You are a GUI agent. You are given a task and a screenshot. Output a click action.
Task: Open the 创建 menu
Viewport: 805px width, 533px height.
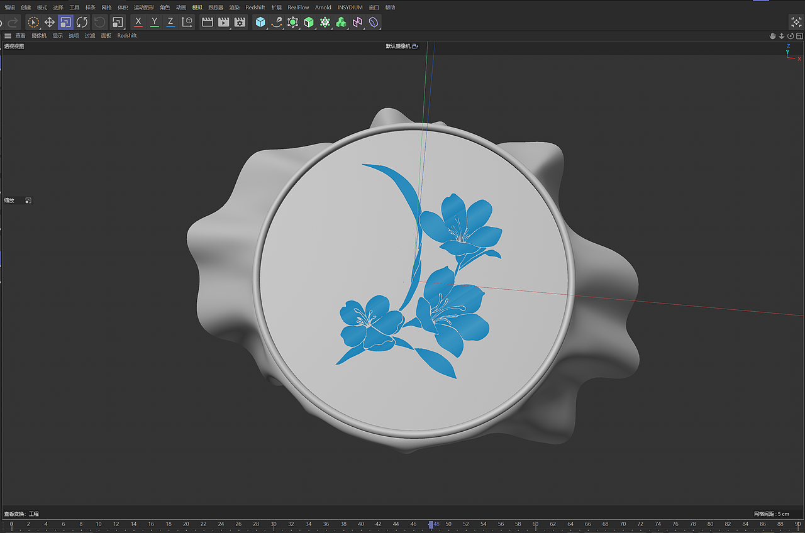tap(26, 8)
